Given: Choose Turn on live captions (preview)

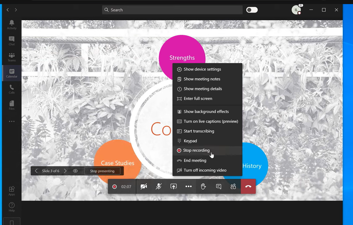Looking at the screenshot, I should 210,121.
